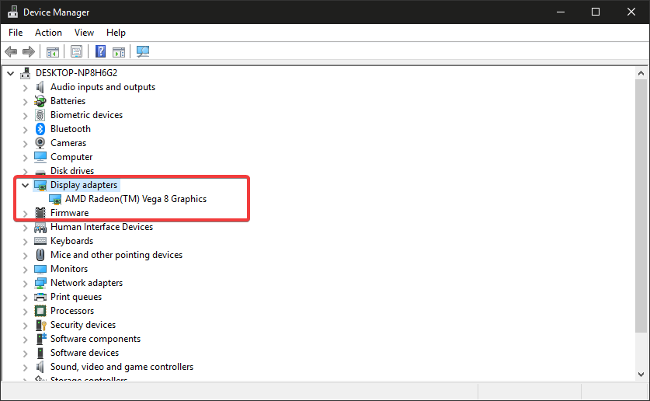Collapse the Display adapters node
This screenshot has height=401, width=650.
click(x=26, y=185)
